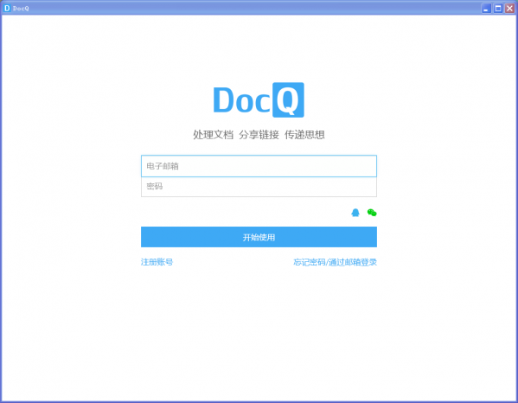
Task: Click the DocQ logo above the form
Action: pyautogui.click(x=259, y=99)
